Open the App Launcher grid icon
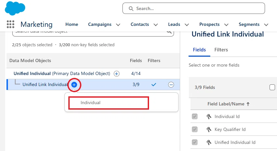 (10, 24)
